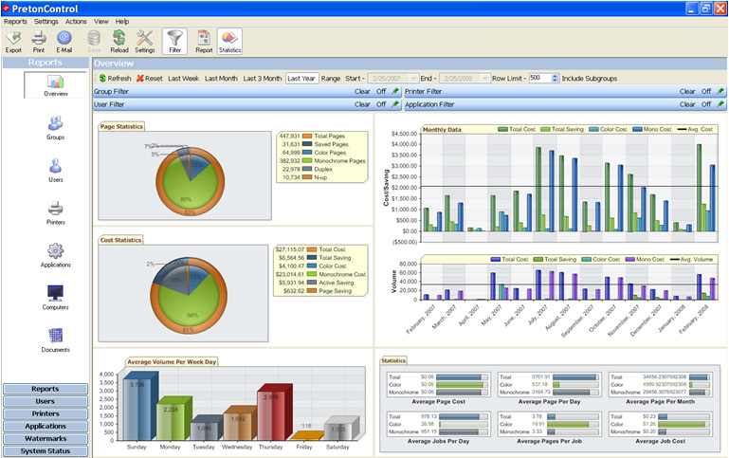This screenshot has width=729, height=458.
Task: Open the Help menu
Action: 122,22
